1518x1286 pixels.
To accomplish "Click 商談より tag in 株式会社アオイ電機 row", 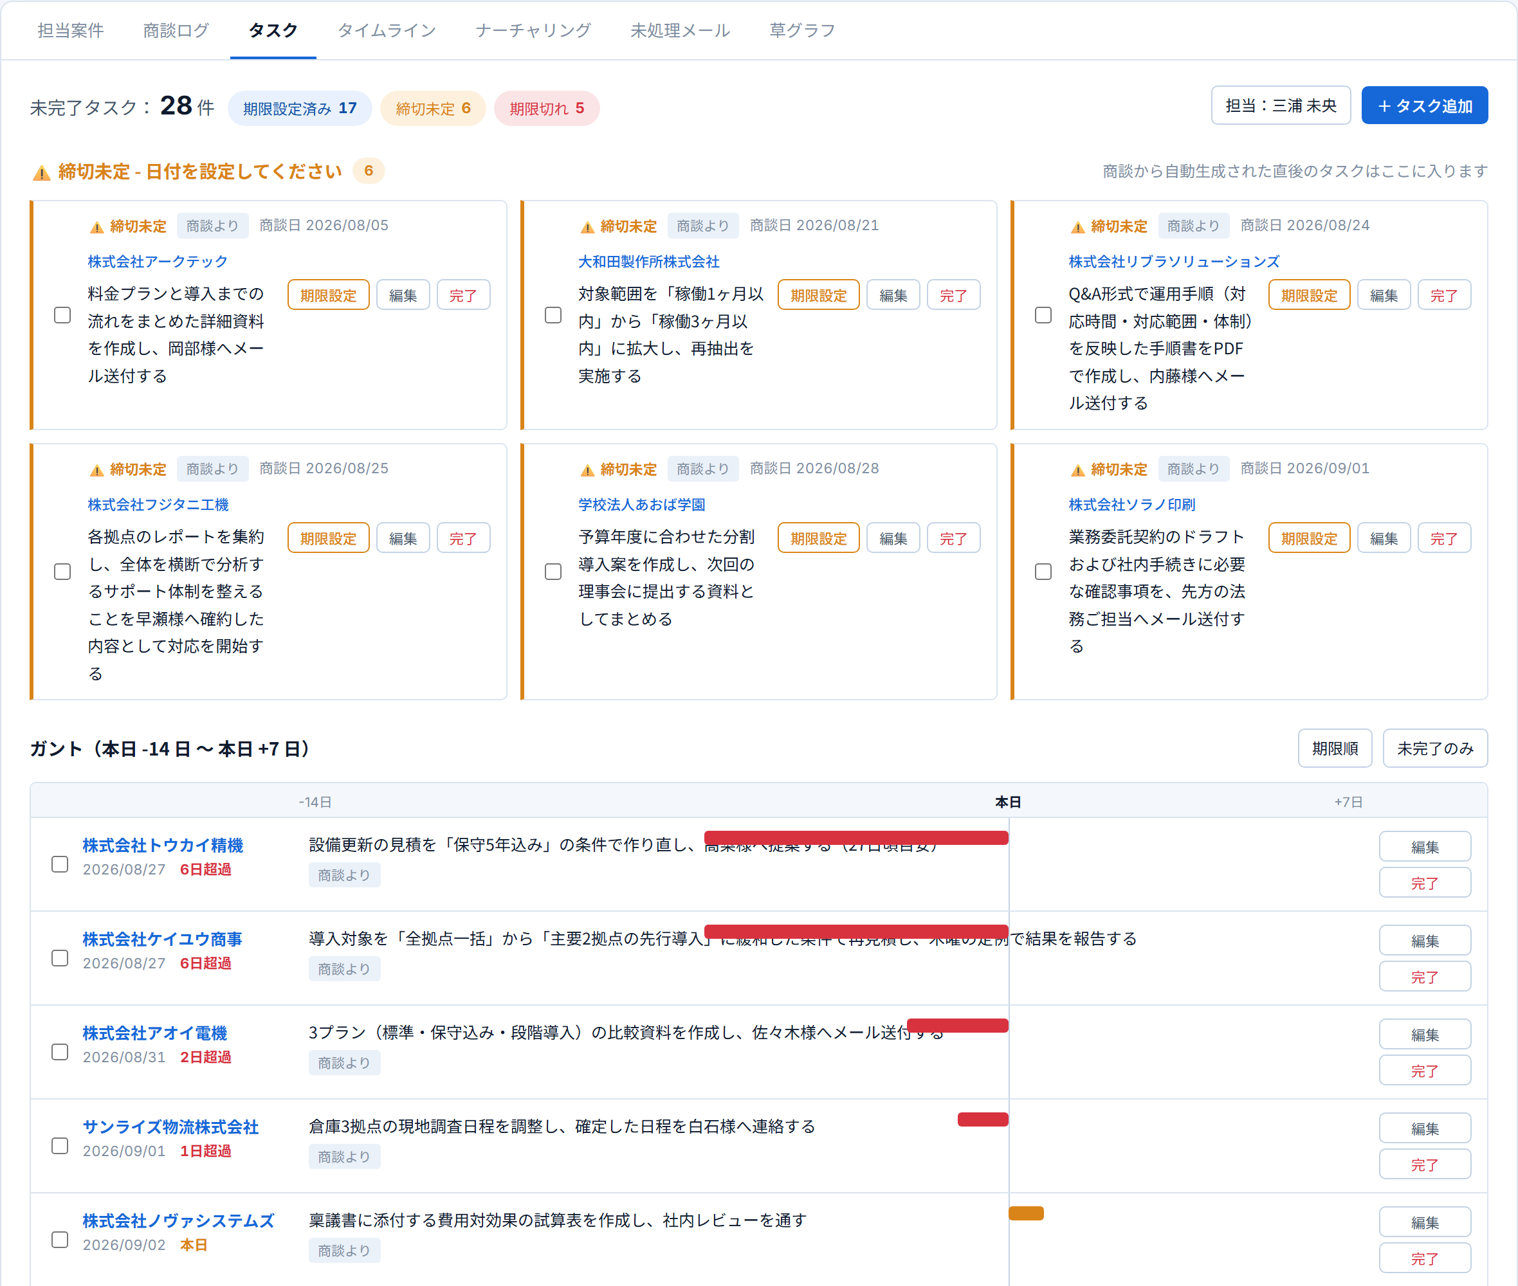I will [344, 1063].
